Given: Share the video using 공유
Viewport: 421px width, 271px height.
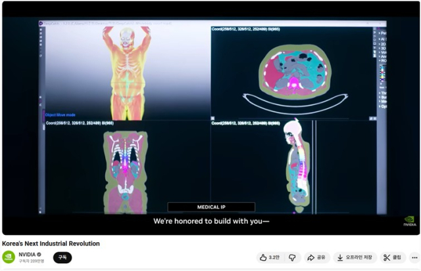Looking at the screenshot, I should click(316, 258).
